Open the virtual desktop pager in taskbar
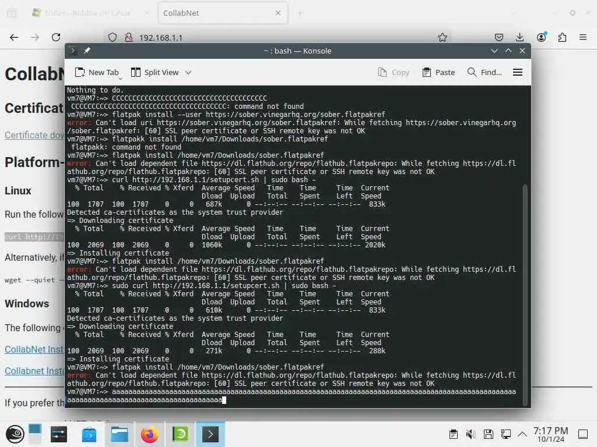The width and height of the screenshot is (597, 447). pos(34,434)
